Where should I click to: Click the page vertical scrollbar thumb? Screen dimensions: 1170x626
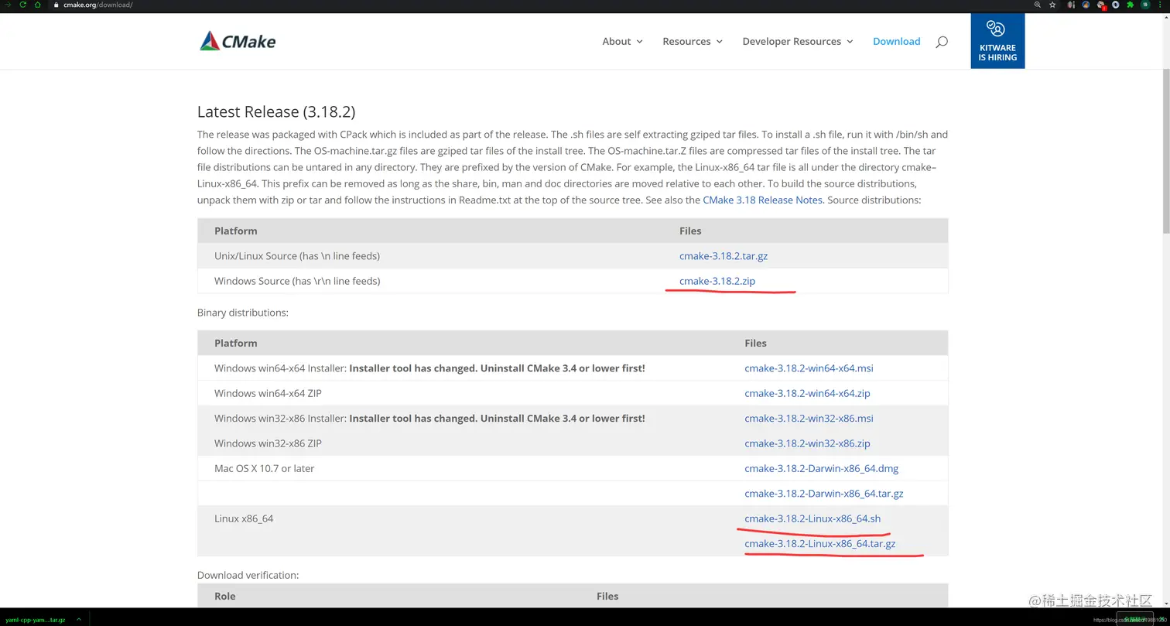tap(1166, 151)
